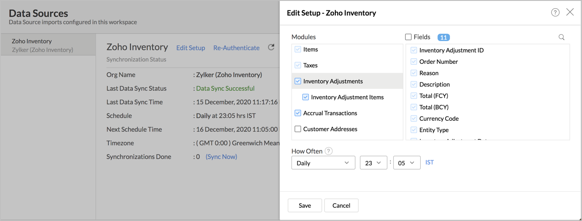Click the Edit Setup link
Image resolution: width=582 pixels, height=221 pixels.
190,48
